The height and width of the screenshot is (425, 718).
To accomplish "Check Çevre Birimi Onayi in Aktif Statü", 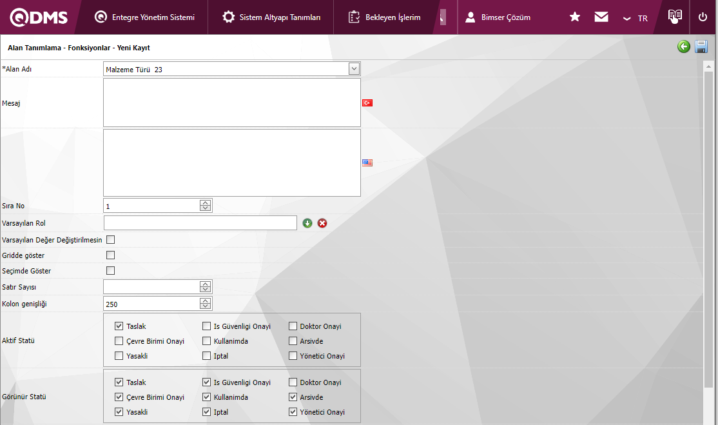I will [119, 341].
